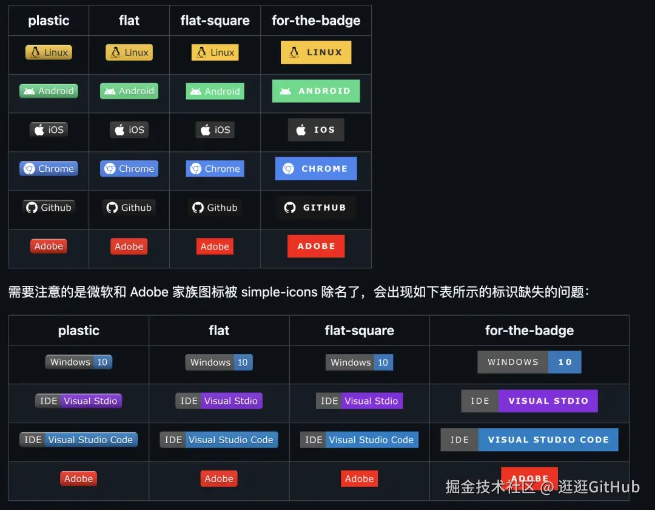Screen dimensions: 655x510
Task: Click the blue 10 segment on the WINDOWS badge
Action: click(x=565, y=362)
